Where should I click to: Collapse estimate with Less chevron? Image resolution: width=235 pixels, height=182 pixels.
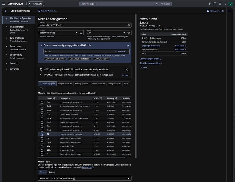click(144, 68)
